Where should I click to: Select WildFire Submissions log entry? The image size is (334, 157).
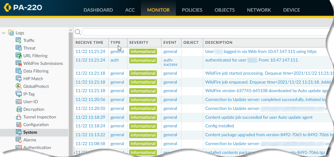click(43, 63)
